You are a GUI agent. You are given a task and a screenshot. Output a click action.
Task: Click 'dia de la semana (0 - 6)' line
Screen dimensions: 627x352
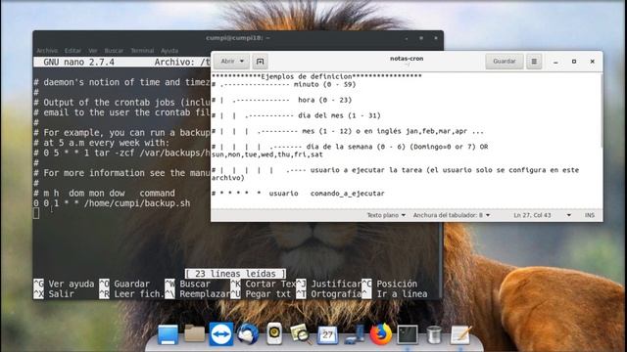click(x=350, y=147)
